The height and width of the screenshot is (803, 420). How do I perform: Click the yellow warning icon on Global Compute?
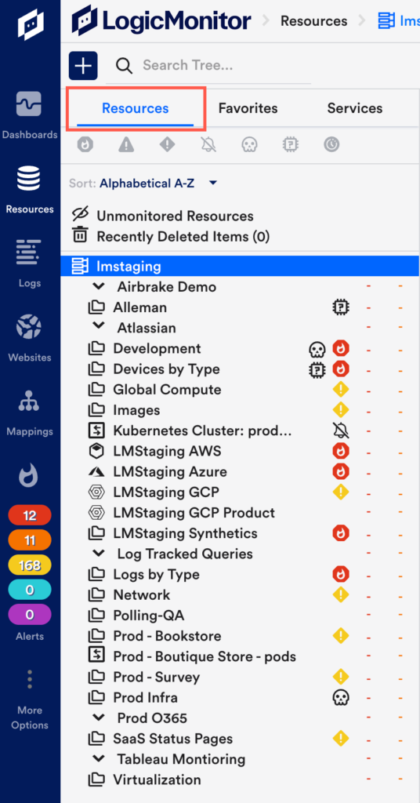(340, 389)
